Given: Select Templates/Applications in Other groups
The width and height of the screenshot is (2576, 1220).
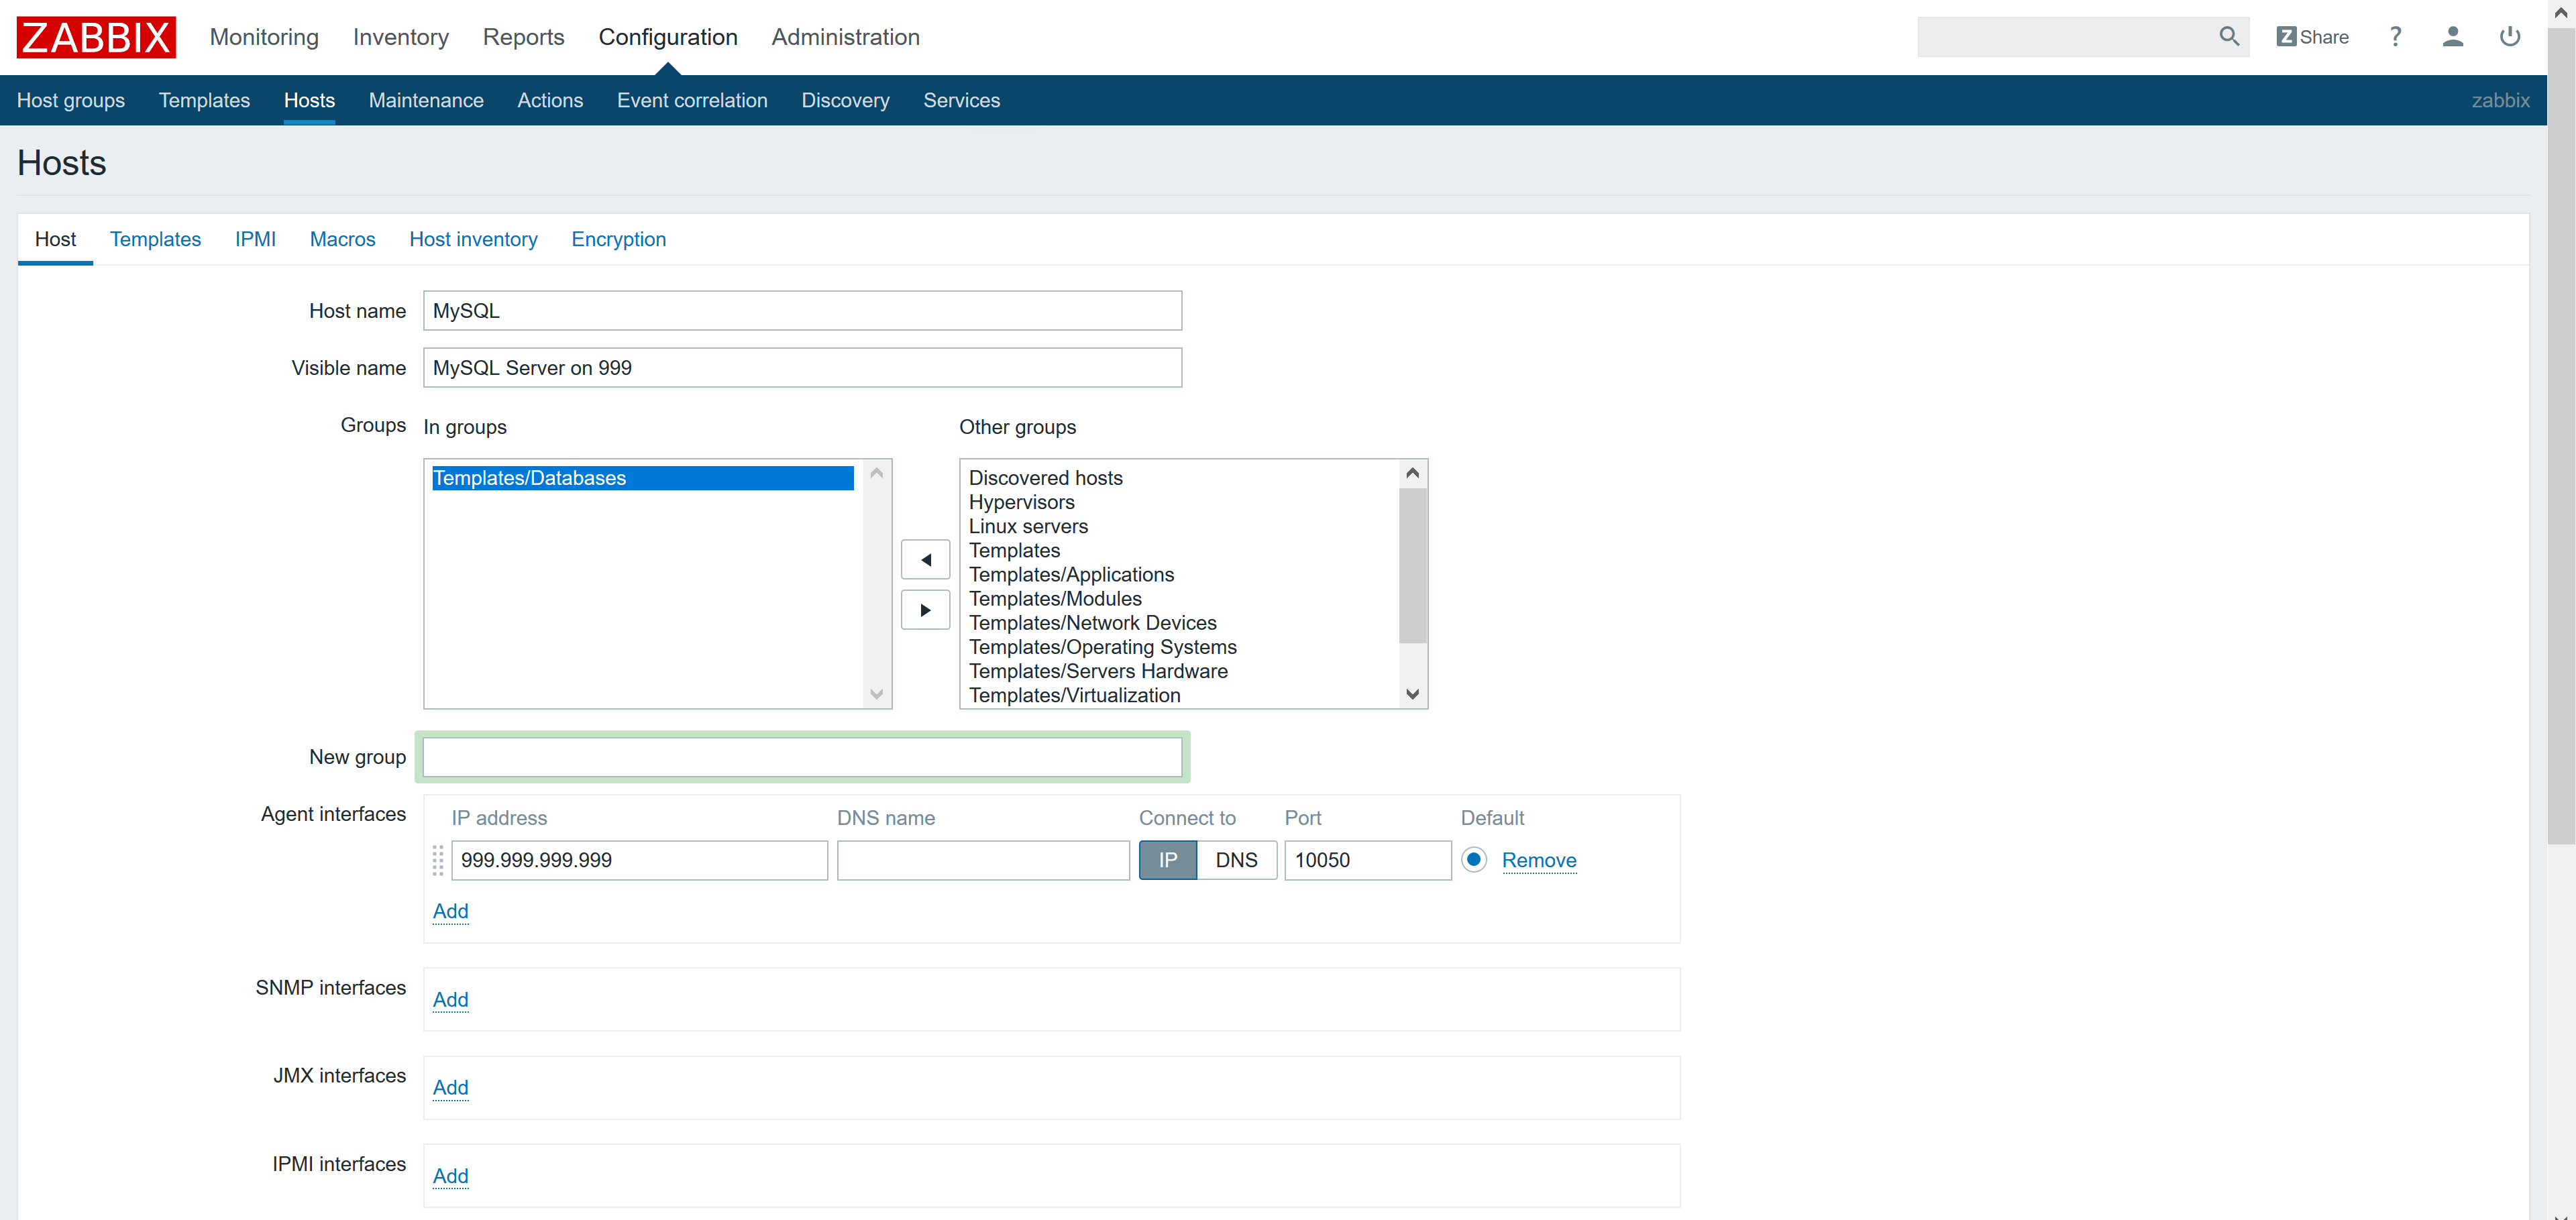Looking at the screenshot, I should coord(1071,575).
